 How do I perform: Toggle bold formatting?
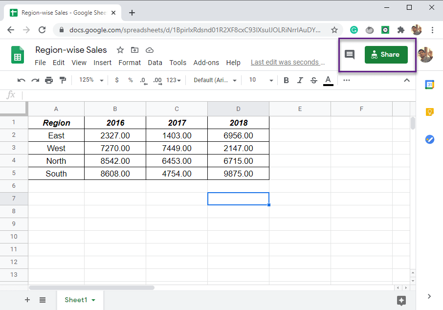coord(286,80)
